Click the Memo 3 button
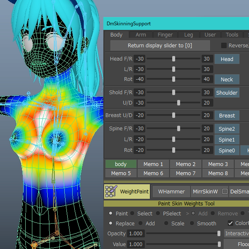249x249 pixels. pyautogui.click(x=218, y=164)
